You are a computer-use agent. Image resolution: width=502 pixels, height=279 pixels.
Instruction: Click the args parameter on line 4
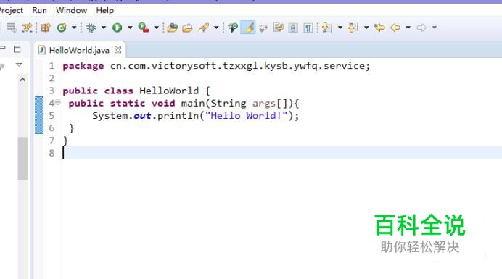[264, 104]
